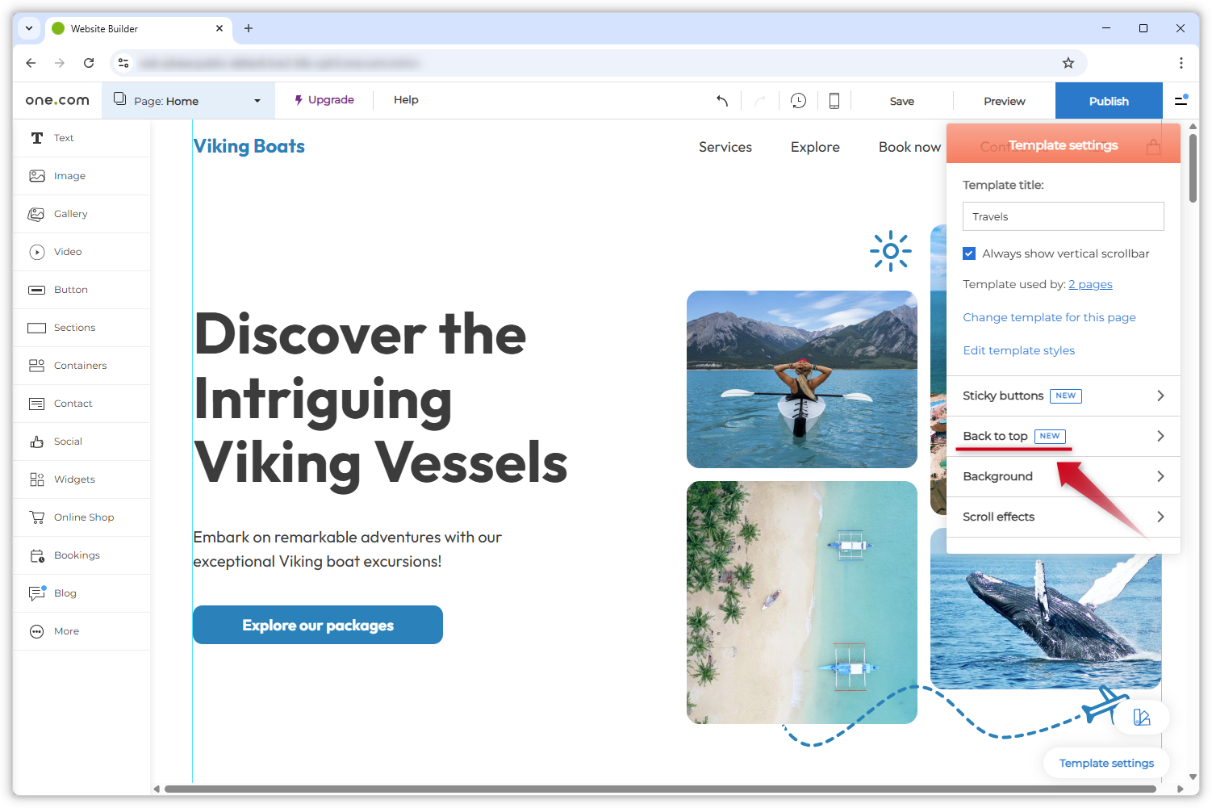
Task: Click the Template title input field
Action: coord(1063,216)
